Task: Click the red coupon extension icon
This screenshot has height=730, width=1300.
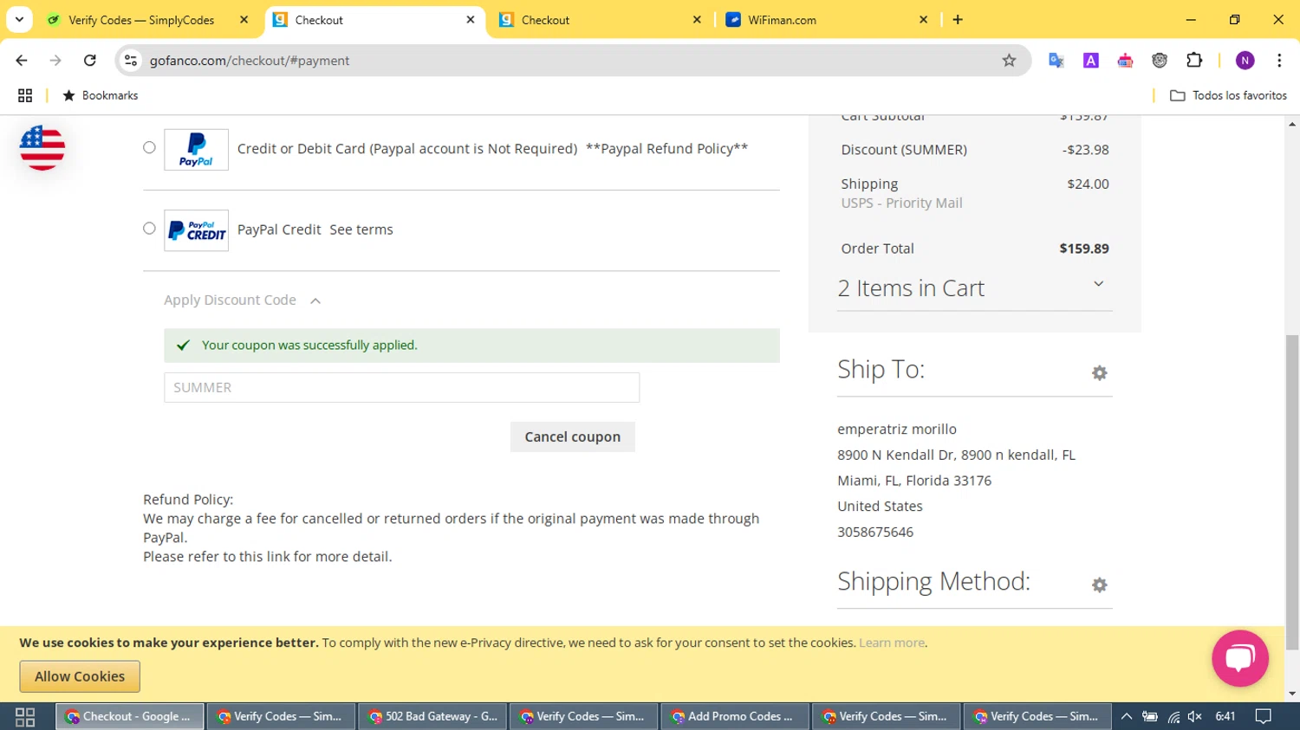Action: [1125, 61]
